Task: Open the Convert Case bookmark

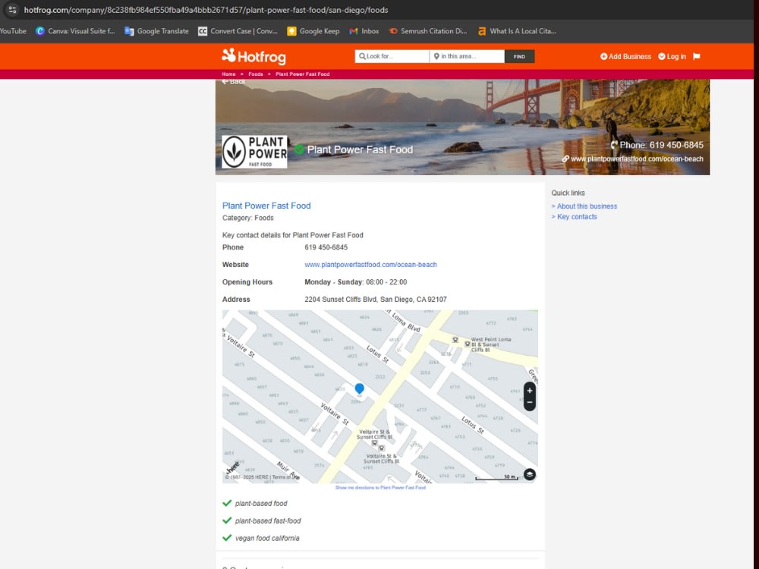Action: (x=238, y=31)
